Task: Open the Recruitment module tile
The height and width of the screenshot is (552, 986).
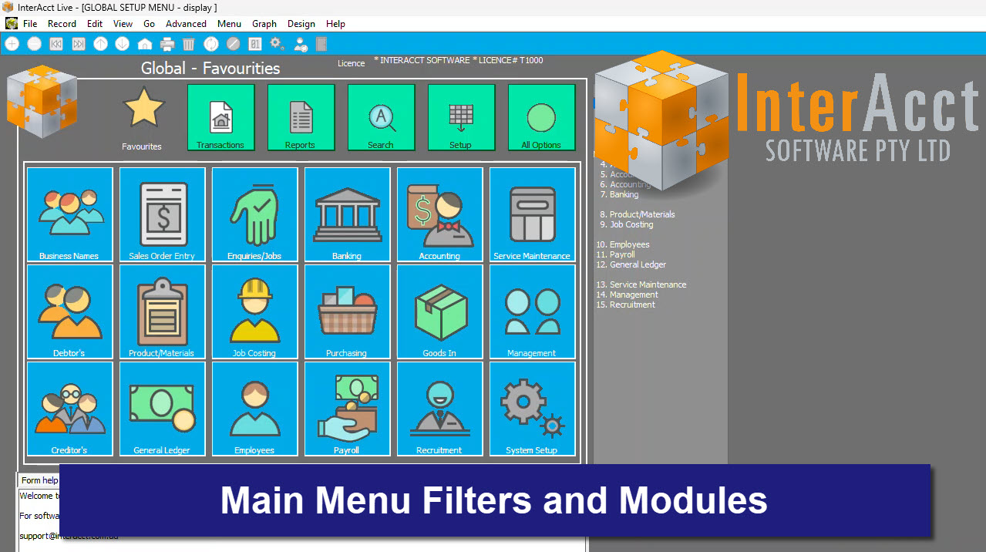Action: pos(440,409)
